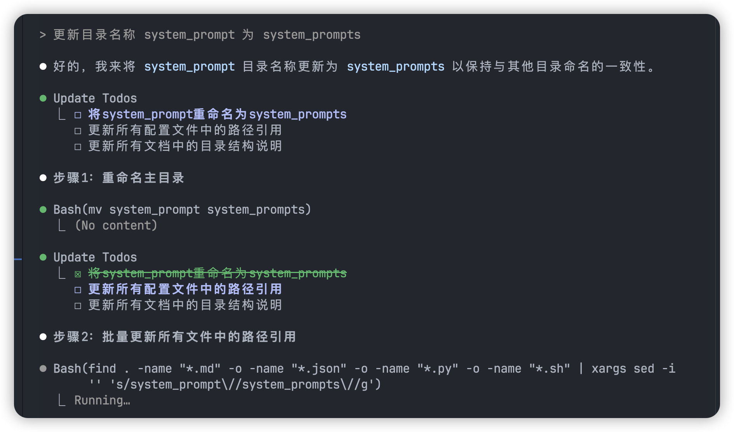Check the box beside bold "更新所有配置文件中的路径引用"

(78, 290)
